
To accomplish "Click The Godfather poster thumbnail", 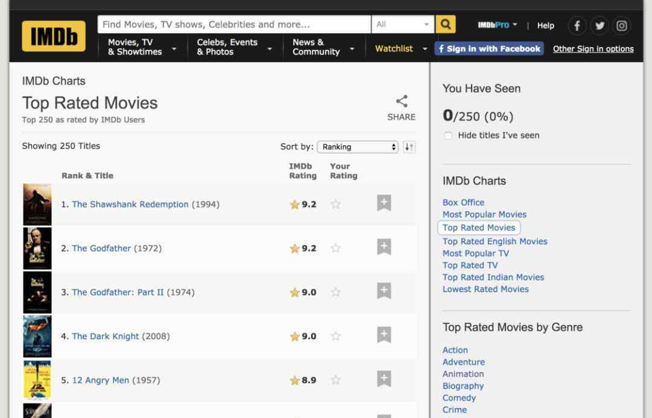I will [x=37, y=249].
